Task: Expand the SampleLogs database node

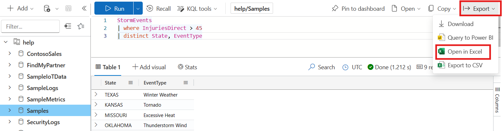Action: pyautogui.click(x=9, y=88)
